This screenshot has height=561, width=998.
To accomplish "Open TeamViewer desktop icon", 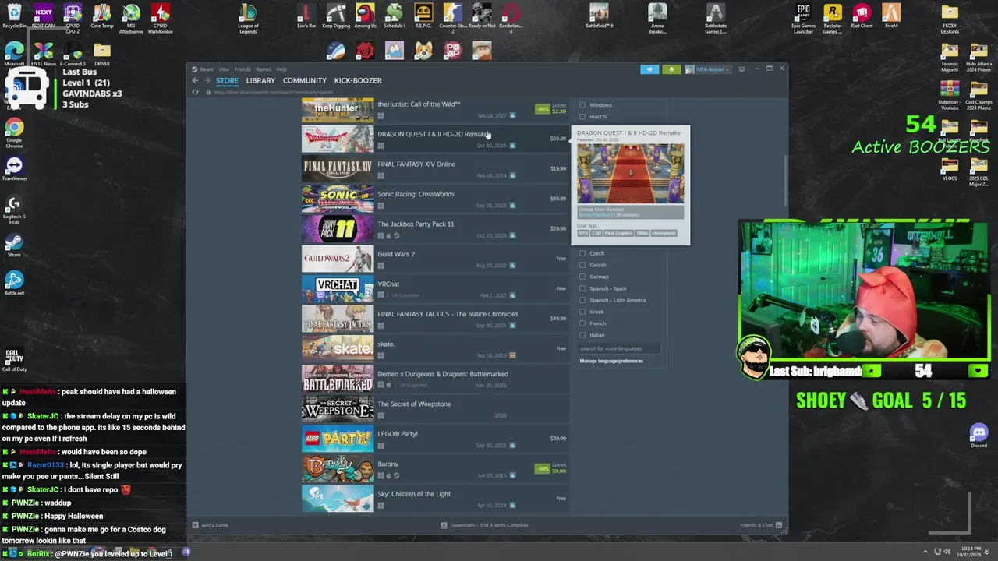I will 14,169.
